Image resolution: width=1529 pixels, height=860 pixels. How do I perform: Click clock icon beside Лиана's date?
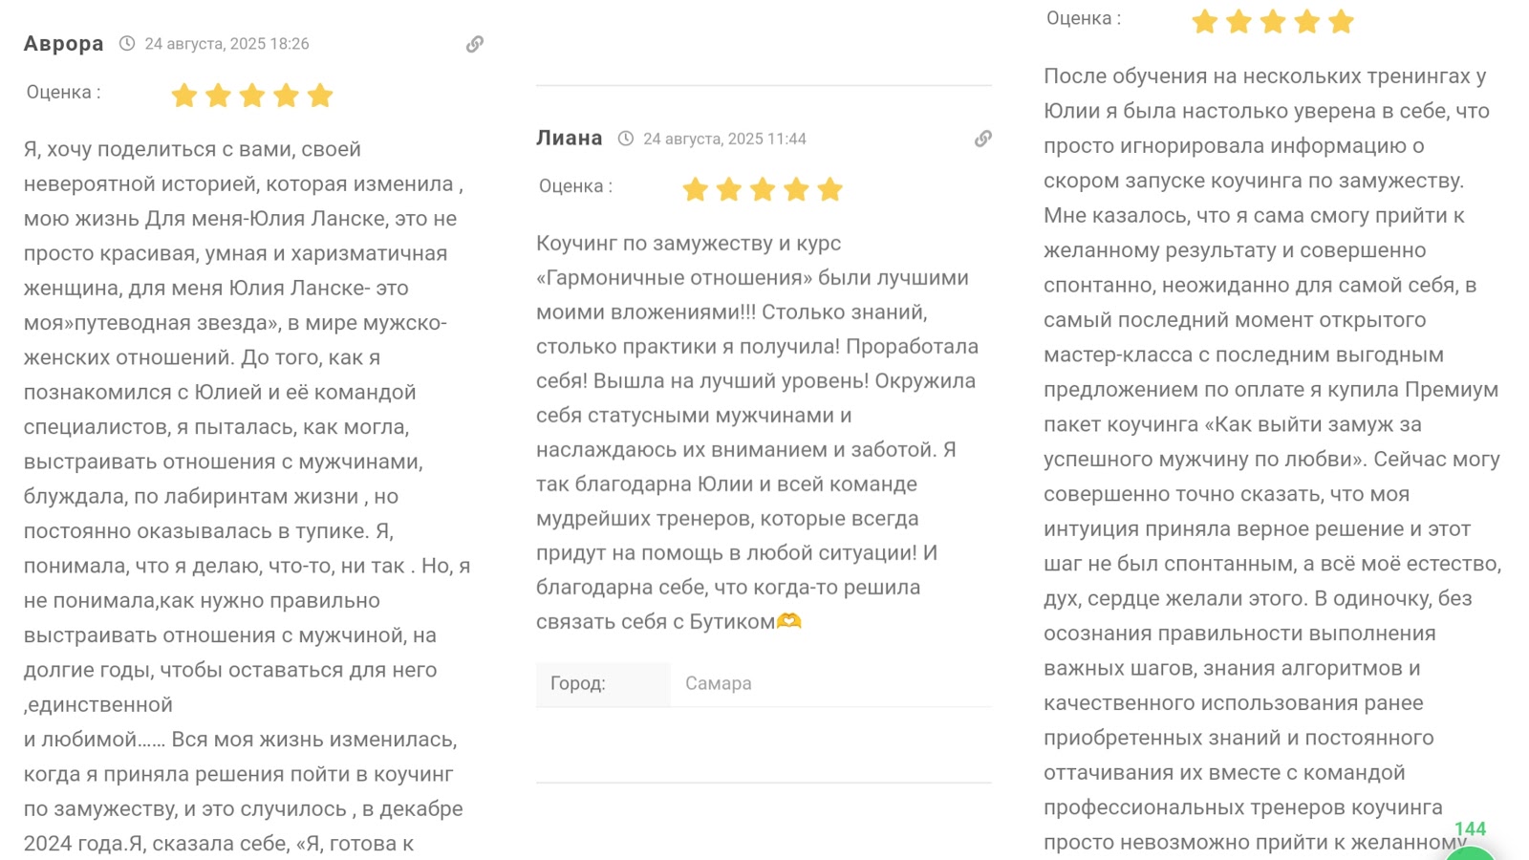626,139
